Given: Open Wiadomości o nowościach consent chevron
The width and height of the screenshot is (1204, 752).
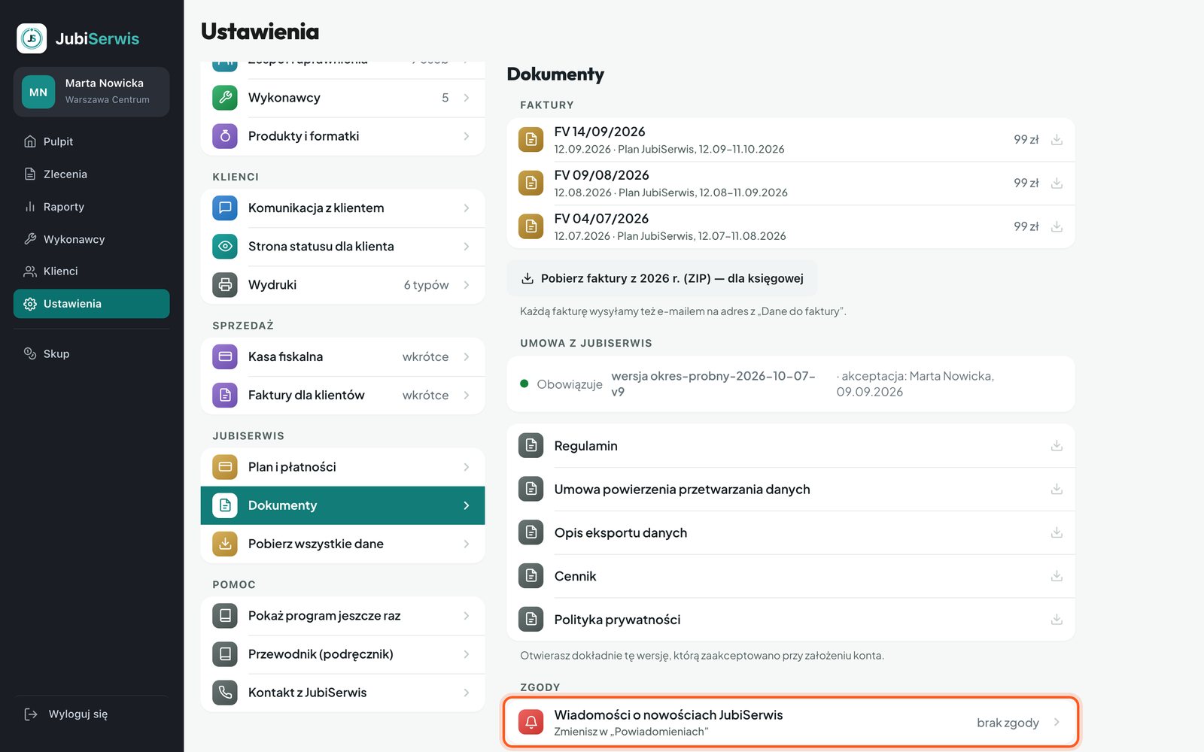Looking at the screenshot, I should 1057,723.
